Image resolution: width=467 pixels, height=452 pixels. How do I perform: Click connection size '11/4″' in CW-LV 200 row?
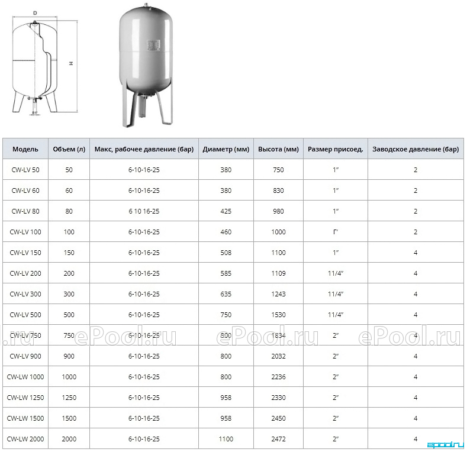pos(336,273)
